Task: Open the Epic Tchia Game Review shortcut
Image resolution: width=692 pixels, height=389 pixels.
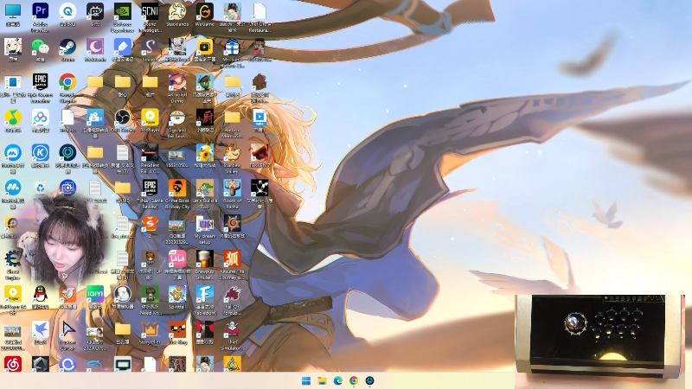Action: click(x=150, y=188)
